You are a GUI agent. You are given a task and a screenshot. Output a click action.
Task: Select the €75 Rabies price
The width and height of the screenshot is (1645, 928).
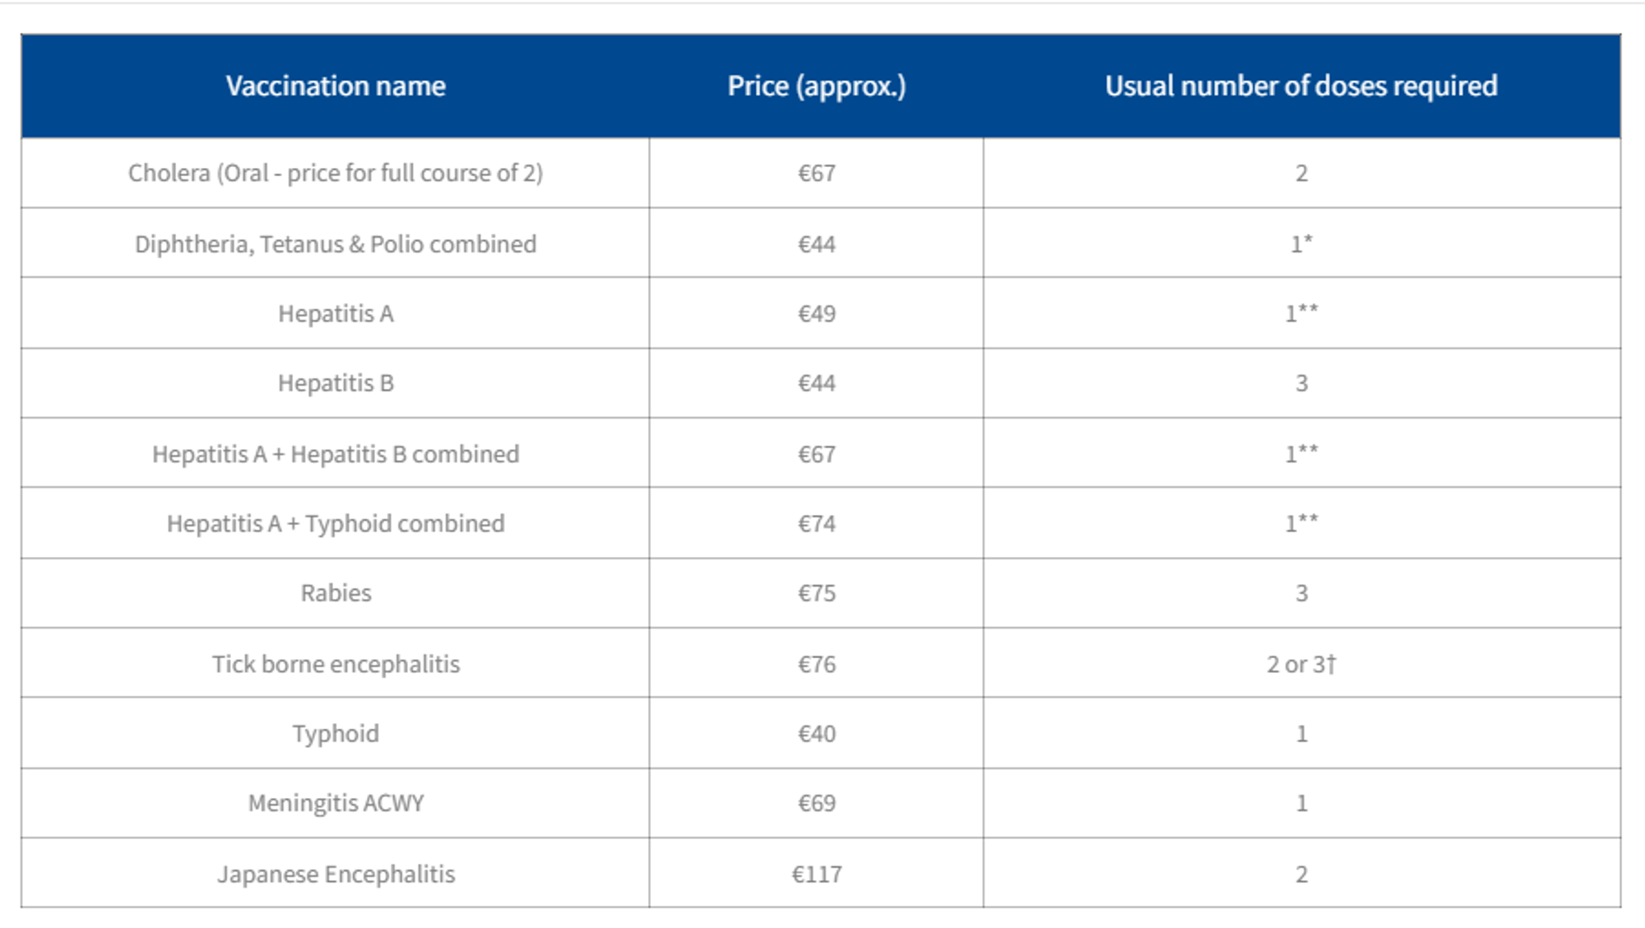(x=816, y=593)
